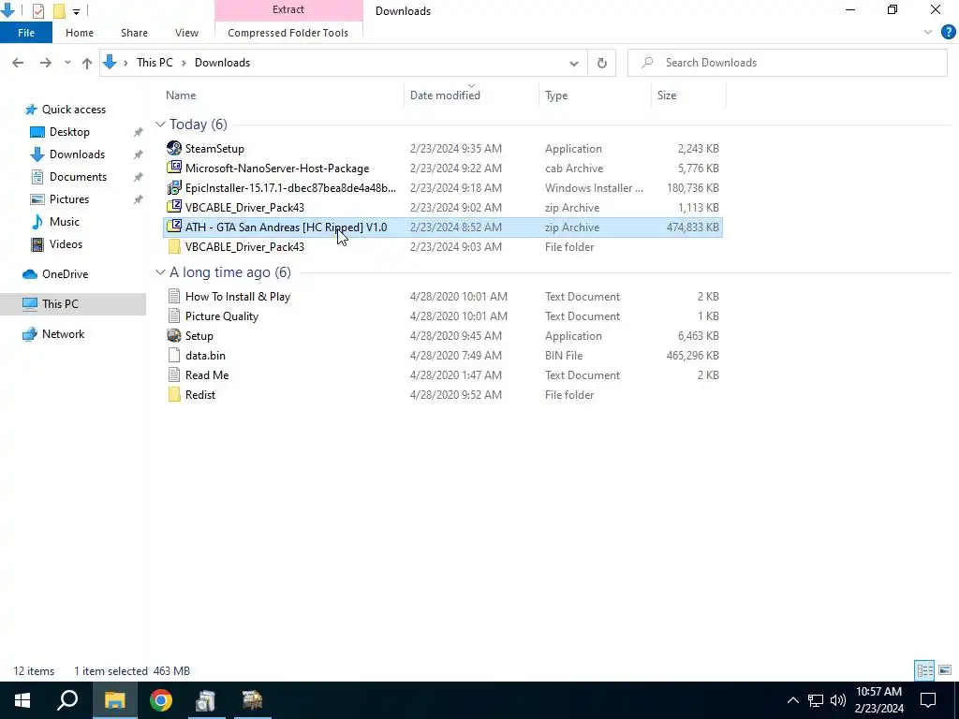Viewport: 959px width, 719px height.
Task: Switch to details view layout icon
Action: point(924,670)
